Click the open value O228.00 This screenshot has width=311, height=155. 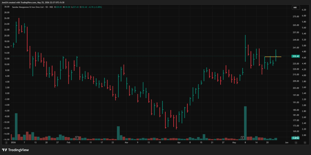[58, 7]
